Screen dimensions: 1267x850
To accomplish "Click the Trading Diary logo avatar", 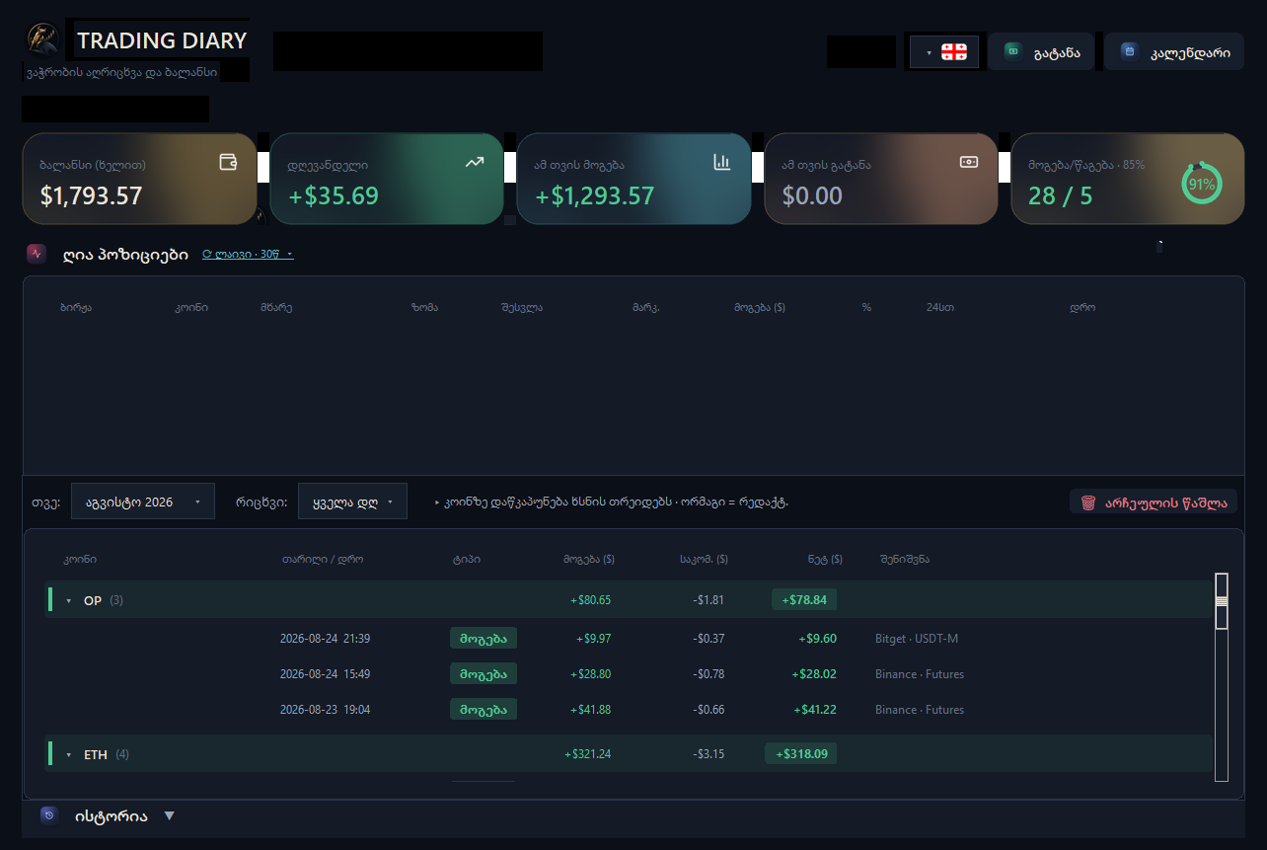I will click(x=42, y=39).
